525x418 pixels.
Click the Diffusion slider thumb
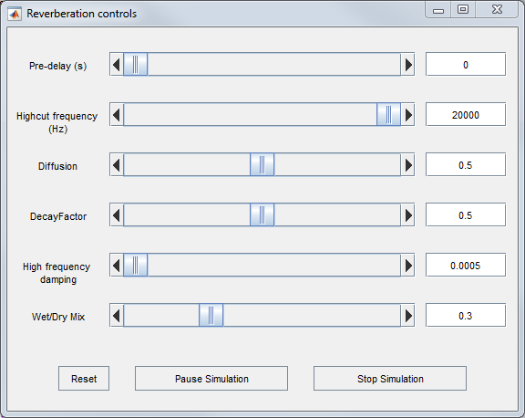(262, 164)
